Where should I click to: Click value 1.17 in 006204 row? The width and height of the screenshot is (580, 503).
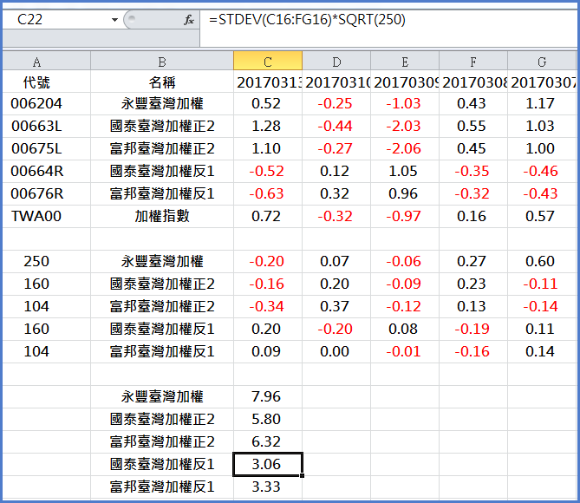542,103
